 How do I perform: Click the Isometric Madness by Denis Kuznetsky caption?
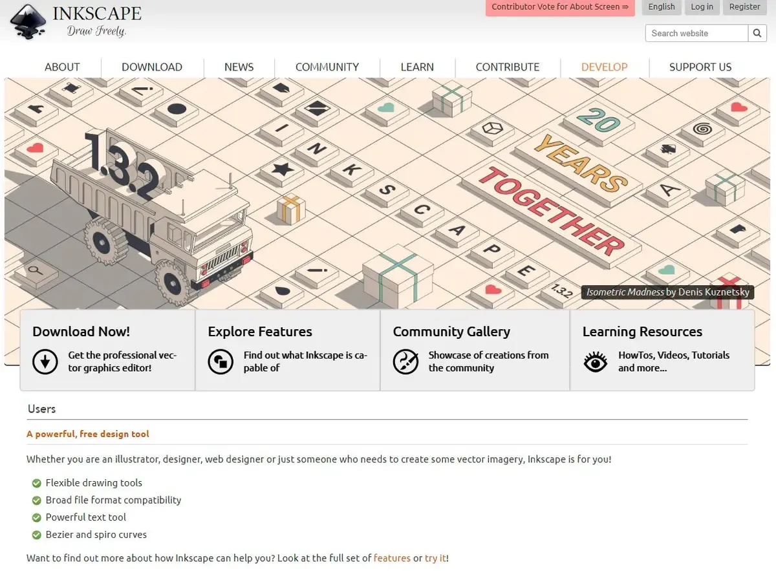[x=668, y=292]
